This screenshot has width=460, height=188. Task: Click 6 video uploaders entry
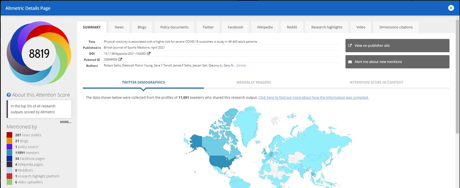pyautogui.click(x=29, y=182)
